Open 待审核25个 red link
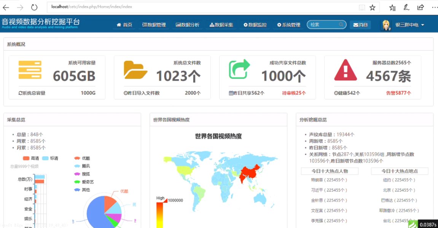 click(294, 93)
